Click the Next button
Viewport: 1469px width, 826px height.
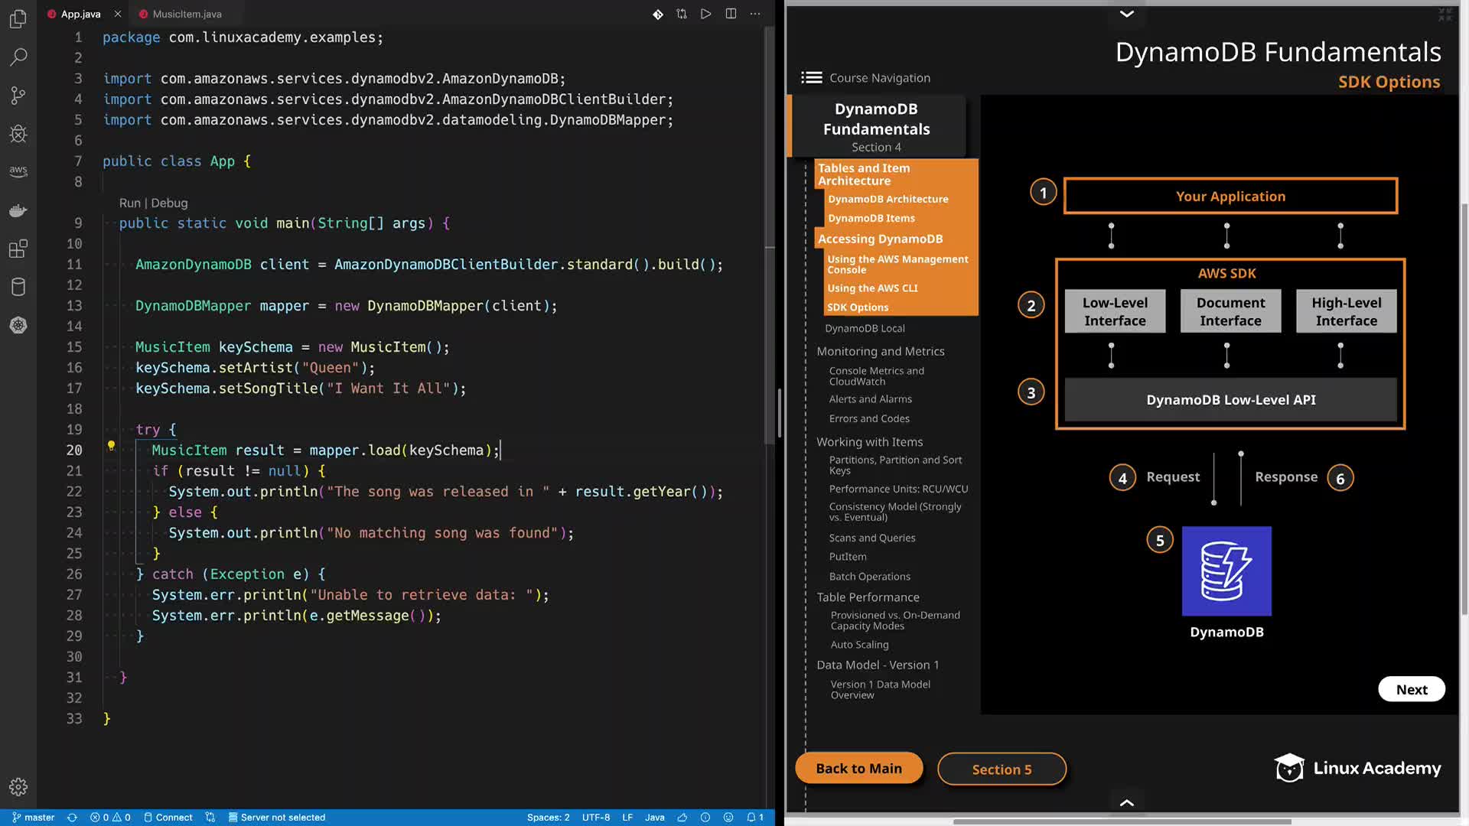click(x=1411, y=689)
